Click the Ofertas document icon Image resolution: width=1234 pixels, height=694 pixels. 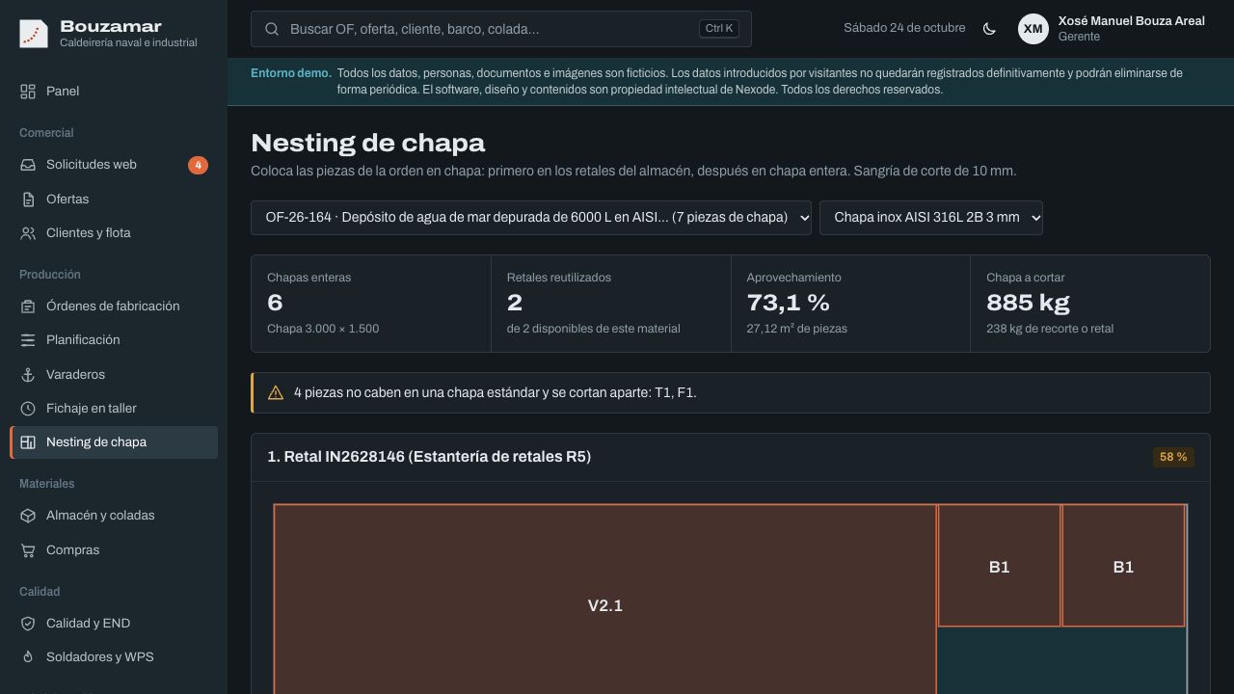[28, 200]
